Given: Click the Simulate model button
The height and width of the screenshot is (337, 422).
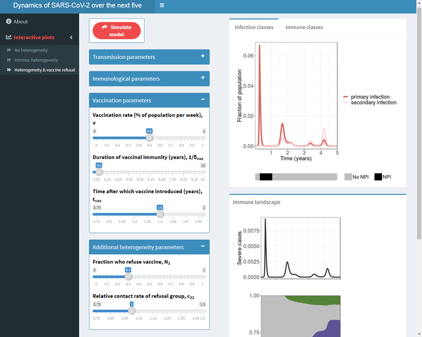Looking at the screenshot, I should (x=116, y=31).
